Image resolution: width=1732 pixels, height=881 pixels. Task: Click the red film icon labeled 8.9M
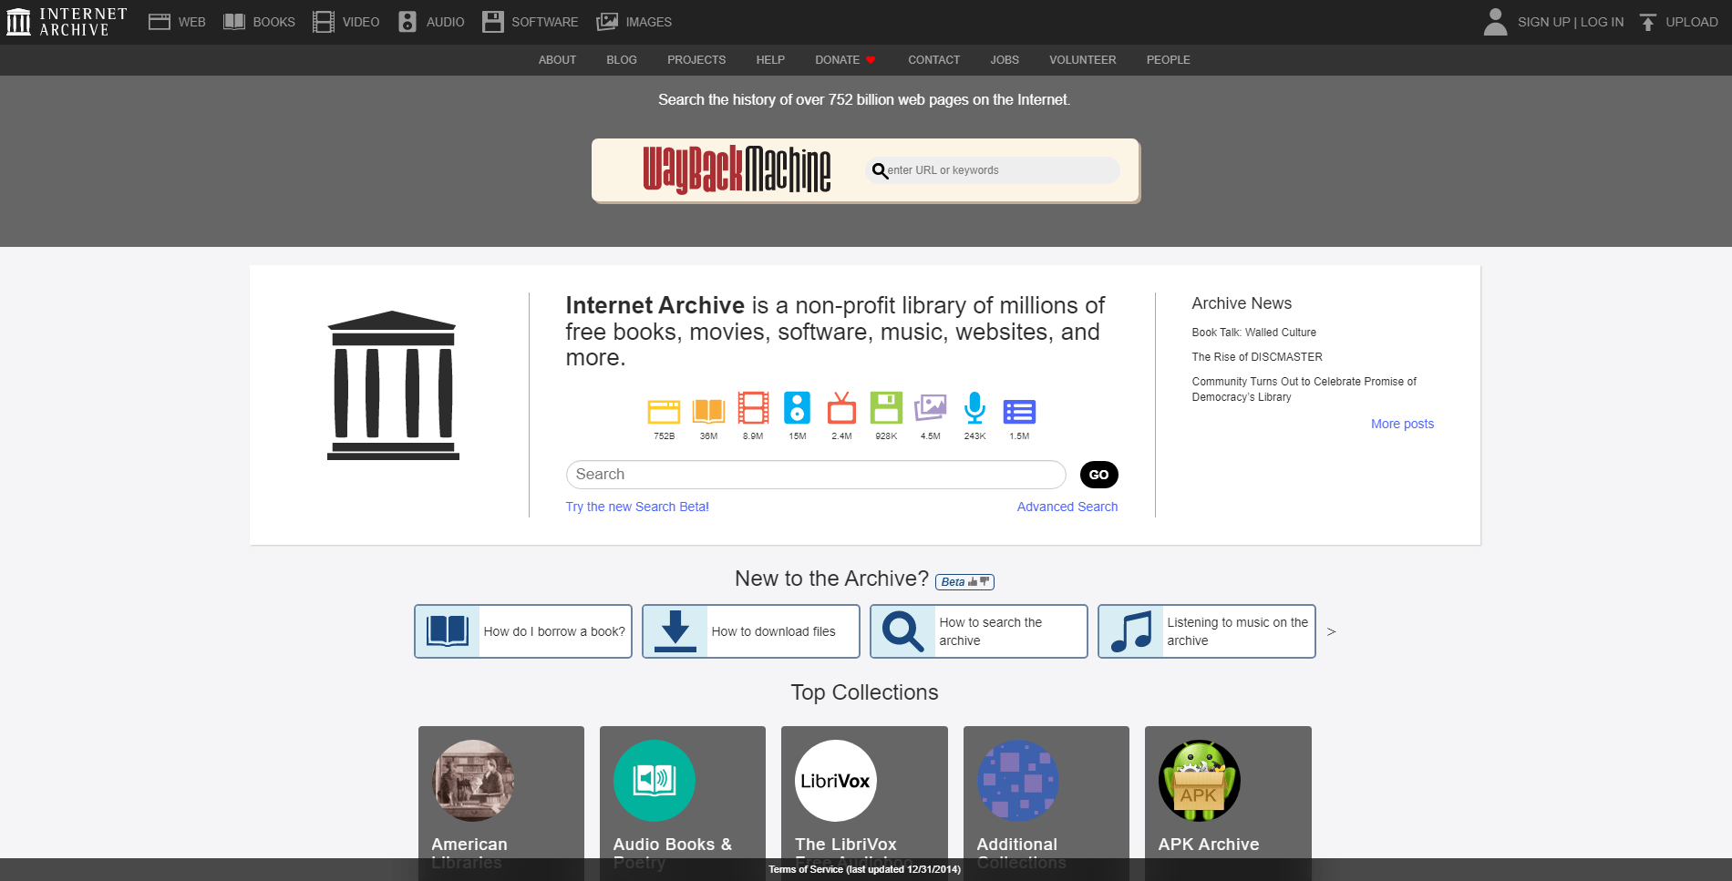click(753, 408)
